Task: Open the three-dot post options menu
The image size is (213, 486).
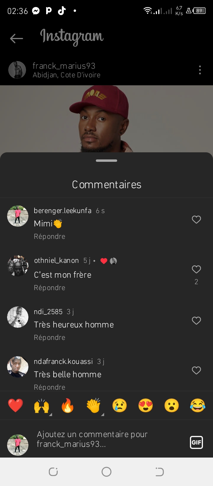Action: click(x=200, y=70)
